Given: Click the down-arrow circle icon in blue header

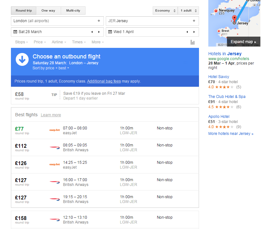Looking at the screenshot, I should 22,59.
